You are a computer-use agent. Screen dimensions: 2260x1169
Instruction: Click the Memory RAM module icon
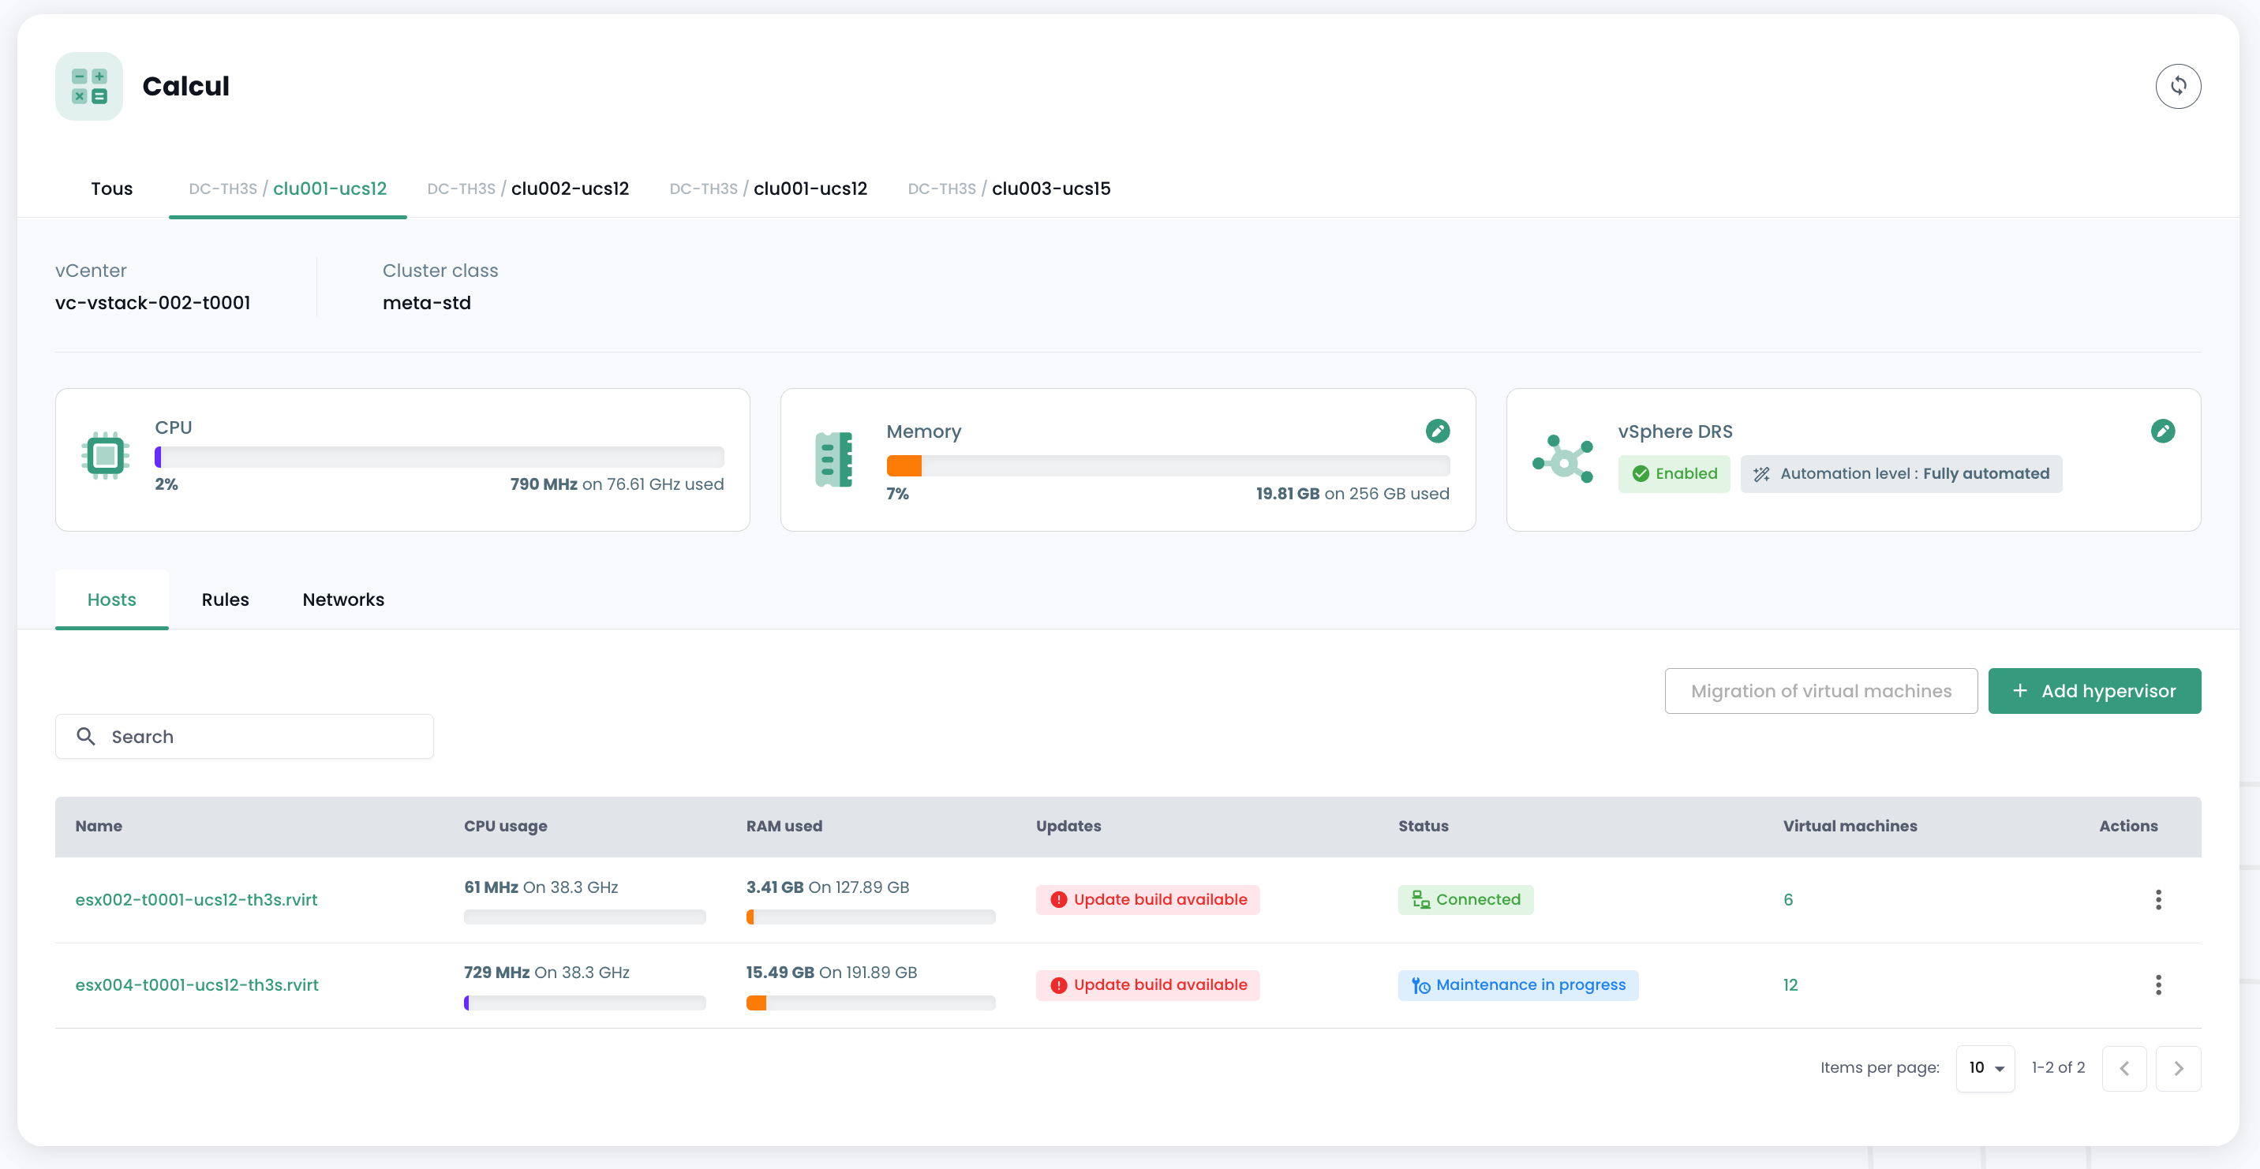[x=833, y=458]
